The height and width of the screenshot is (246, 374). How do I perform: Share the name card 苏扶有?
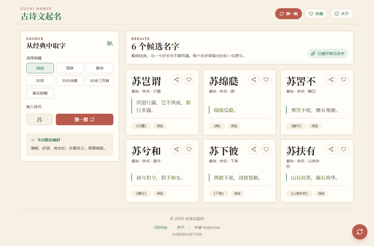tap(331, 149)
